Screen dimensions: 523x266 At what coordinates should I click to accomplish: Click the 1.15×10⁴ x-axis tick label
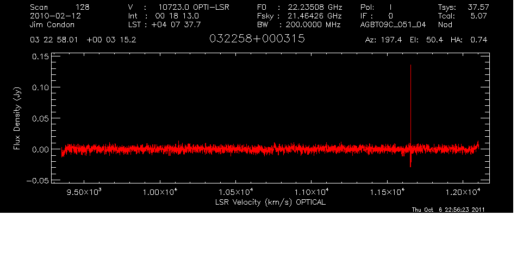[387, 192]
